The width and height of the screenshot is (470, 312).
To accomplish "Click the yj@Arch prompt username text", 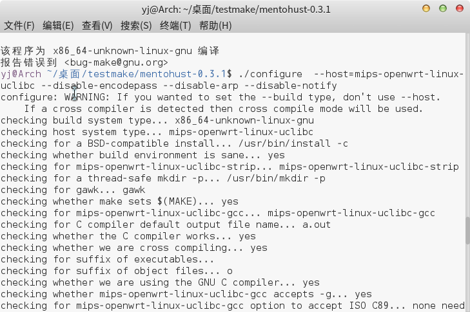I will point(21,74).
